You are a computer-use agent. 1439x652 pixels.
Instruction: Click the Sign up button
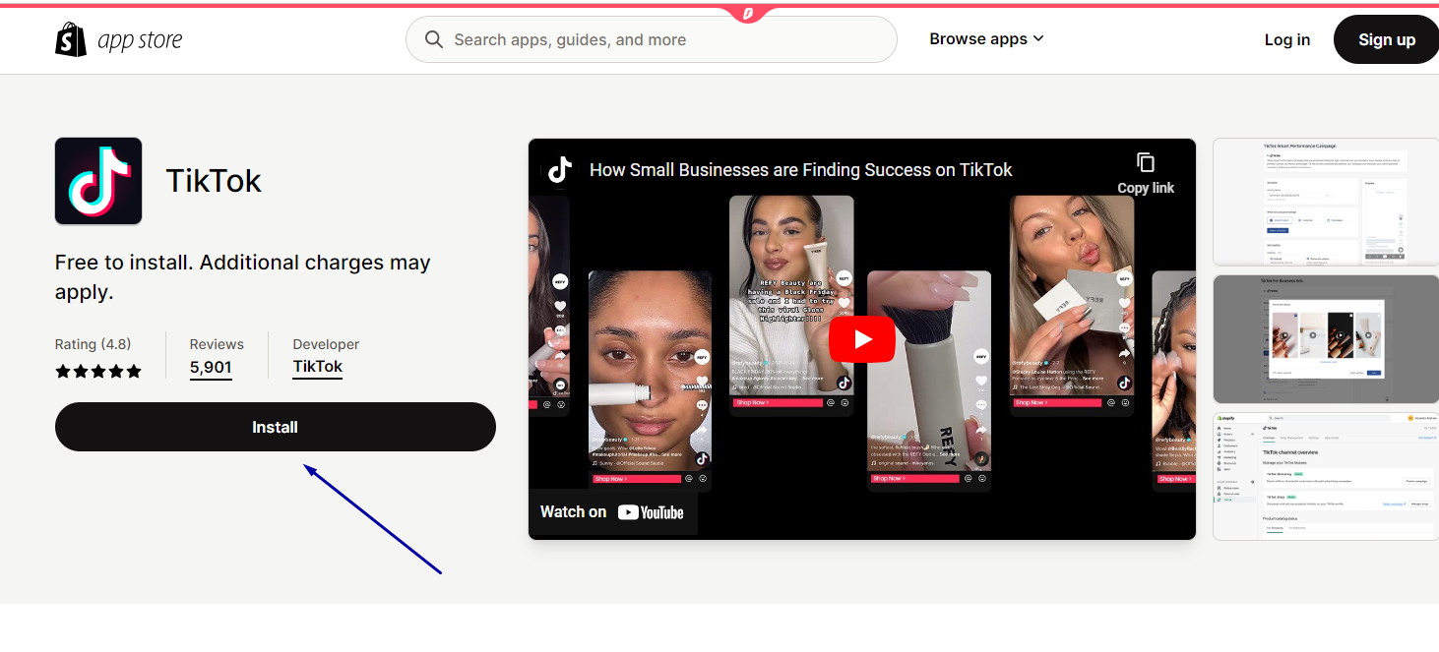click(x=1387, y=39)
